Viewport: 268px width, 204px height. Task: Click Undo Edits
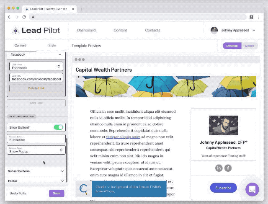(18, 194)
